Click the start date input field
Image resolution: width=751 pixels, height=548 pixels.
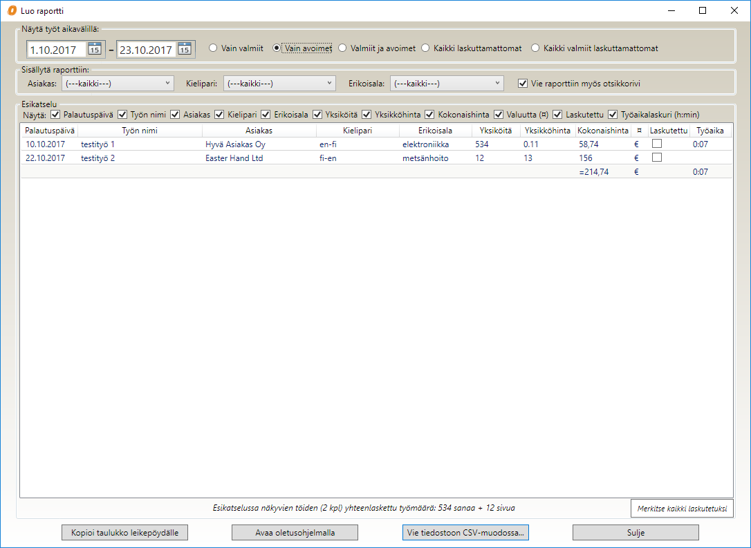tap(57, 49)
